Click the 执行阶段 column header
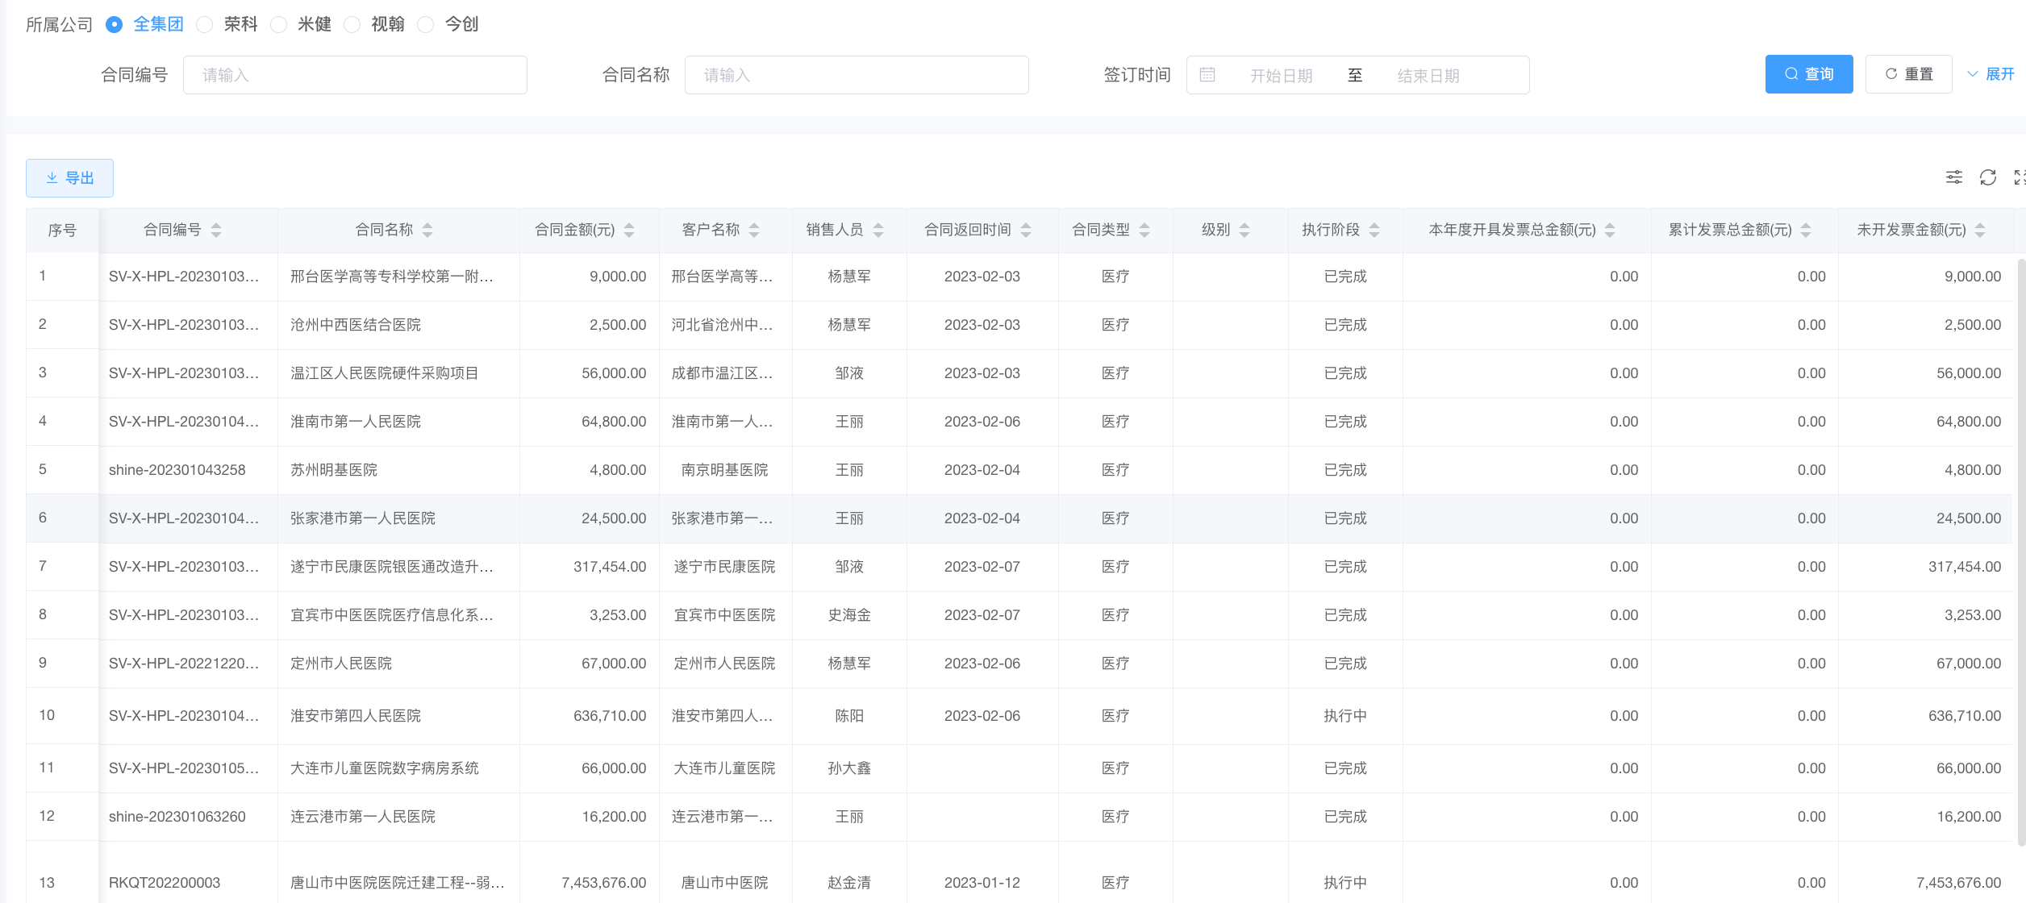 point(1331,231)
